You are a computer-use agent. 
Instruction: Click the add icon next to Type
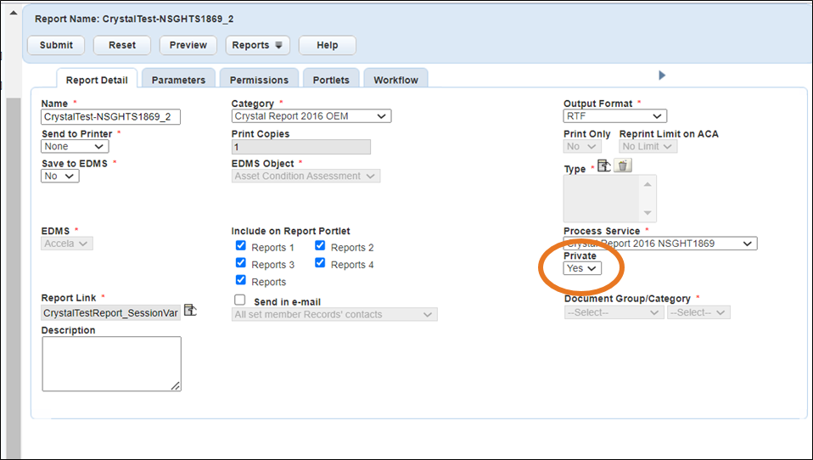[604, 165]
